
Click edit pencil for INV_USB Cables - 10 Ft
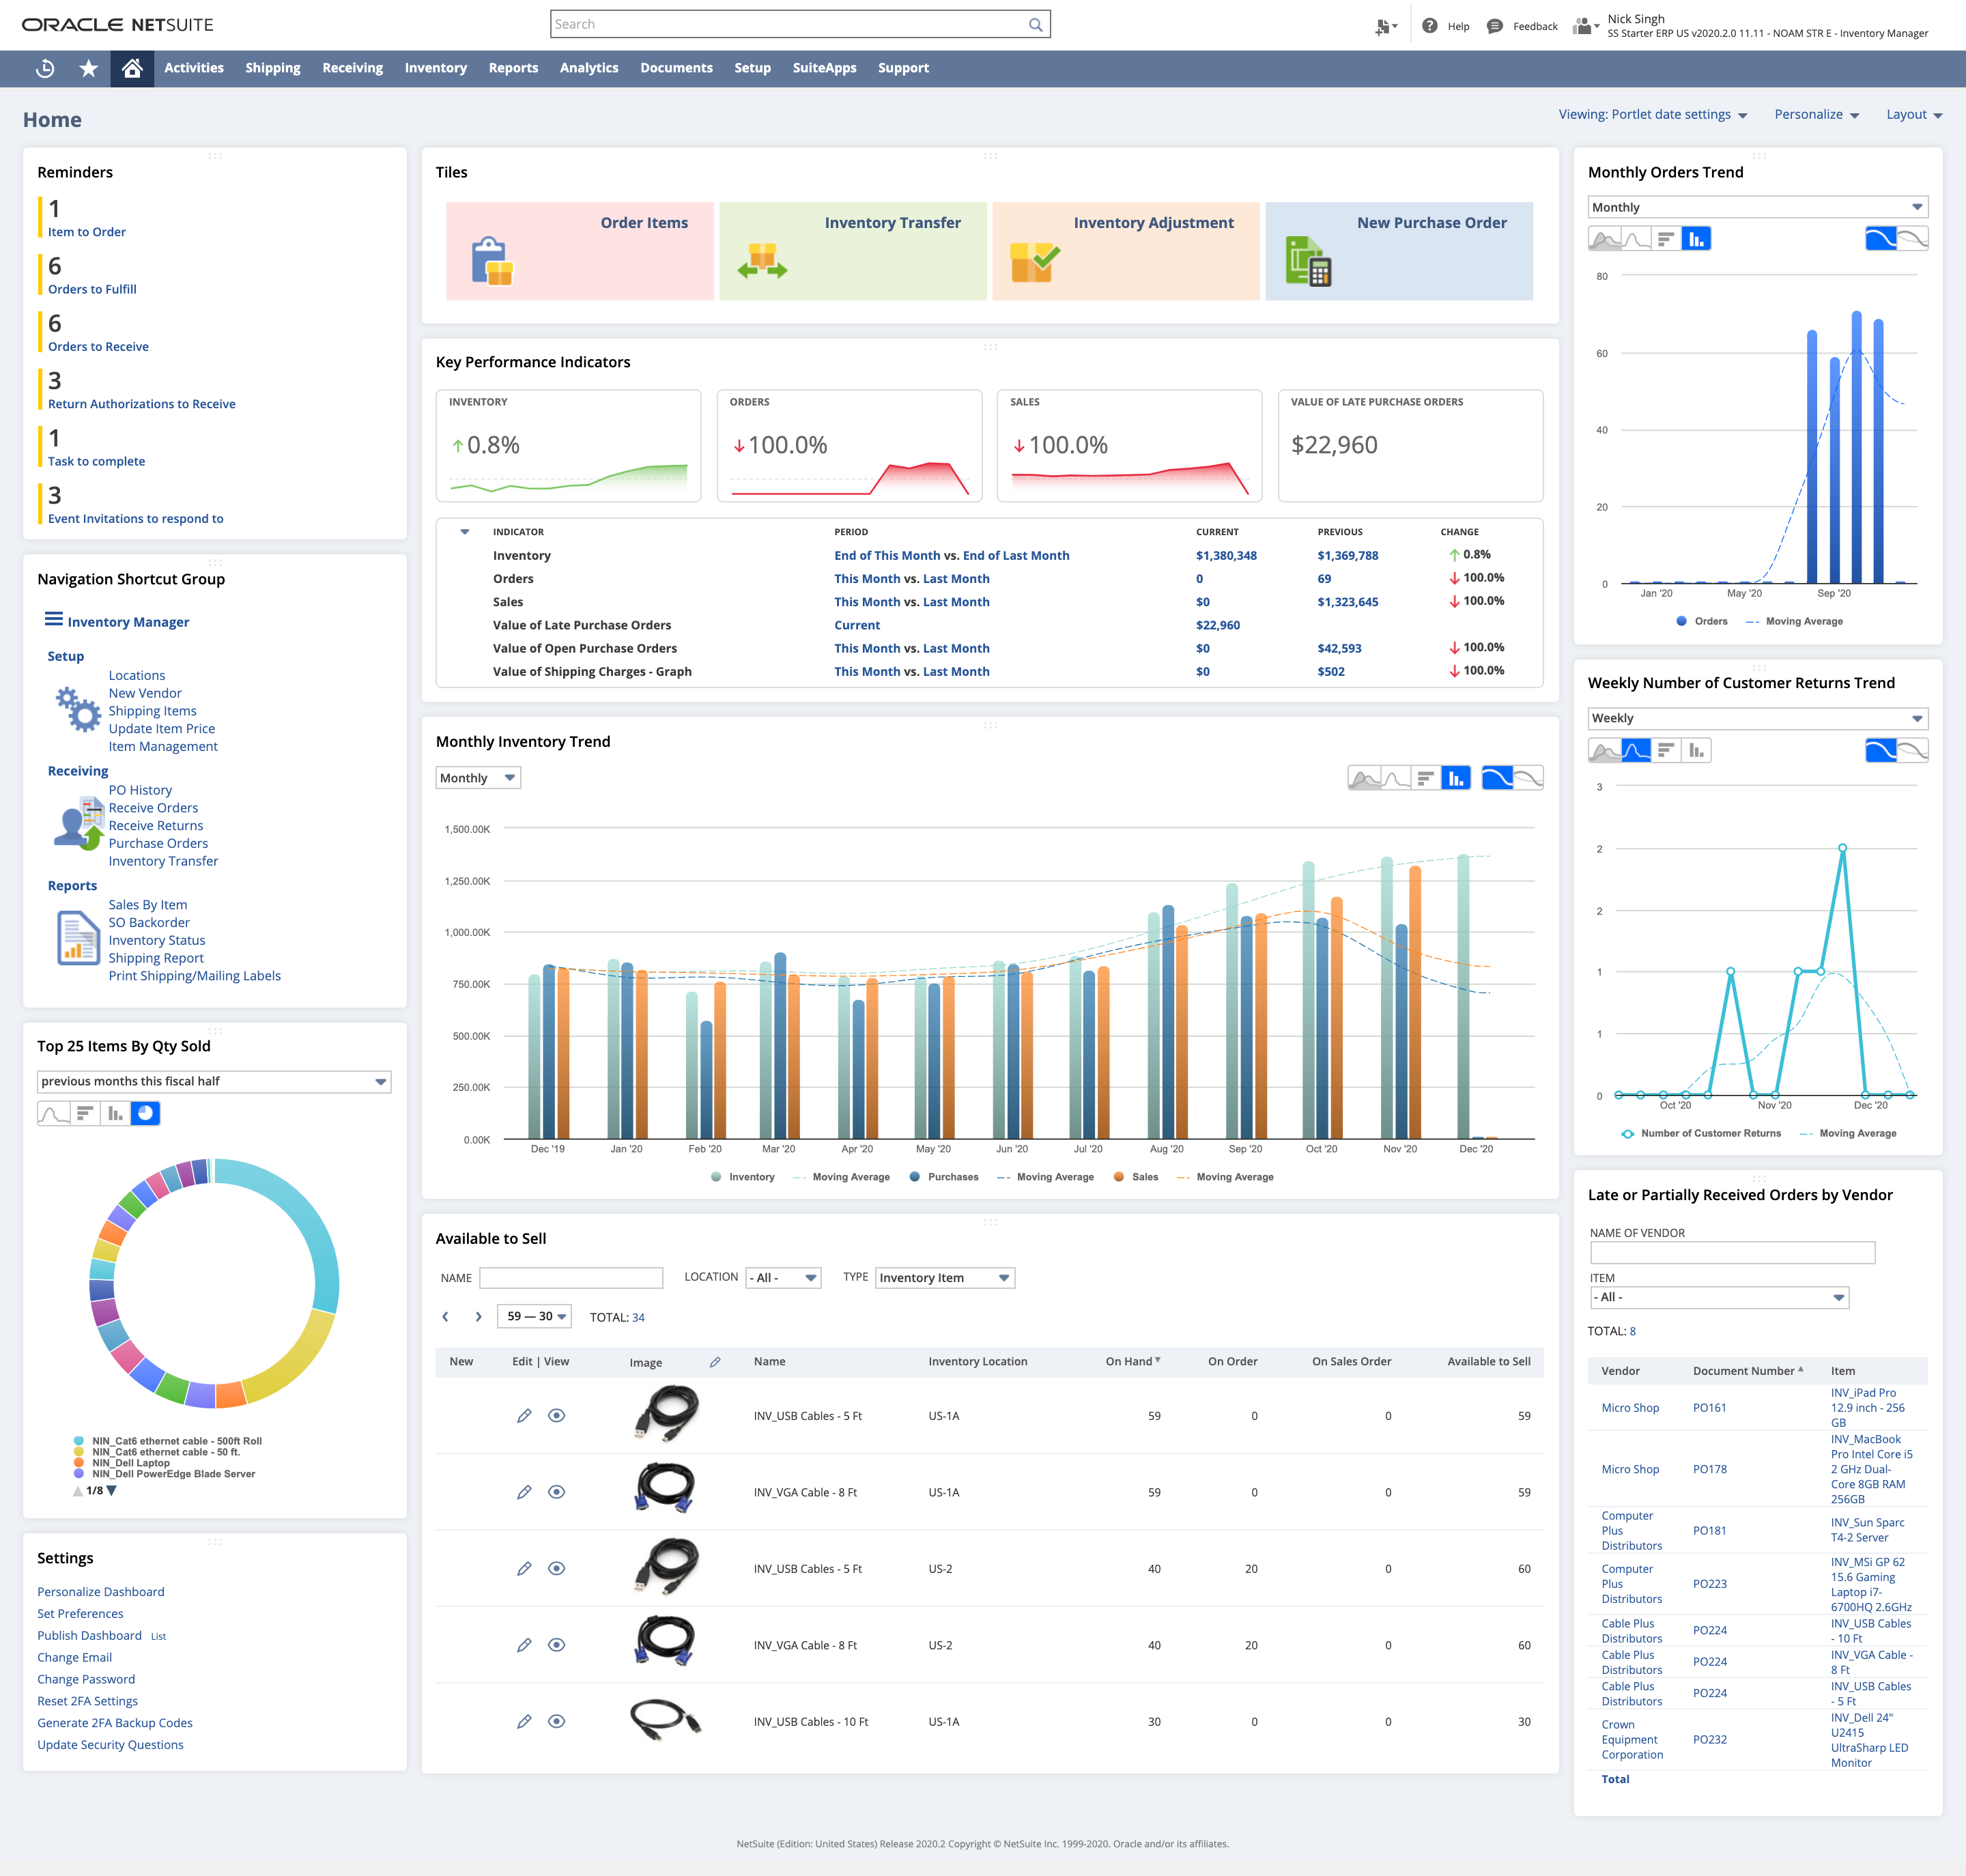[523, 1722]
